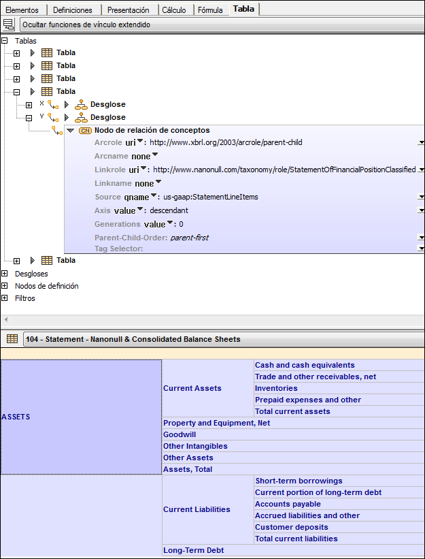Click Ocultar funciones de vínculo extendido button
Screen dimensions: 425x559
[222, 25]
